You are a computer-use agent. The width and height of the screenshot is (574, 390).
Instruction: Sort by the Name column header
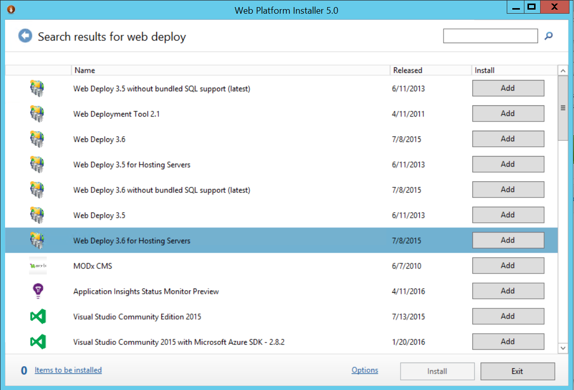click(x=230, y=70)
